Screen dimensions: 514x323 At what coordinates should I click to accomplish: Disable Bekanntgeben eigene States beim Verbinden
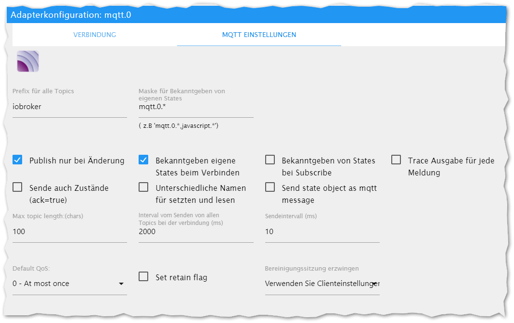(143, 160)
